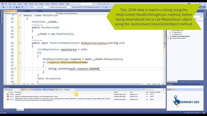This screenshot has height=116, width=207.
Task: Click the lightbulb quick actions icon on line 24
Action: pos(15,69)
